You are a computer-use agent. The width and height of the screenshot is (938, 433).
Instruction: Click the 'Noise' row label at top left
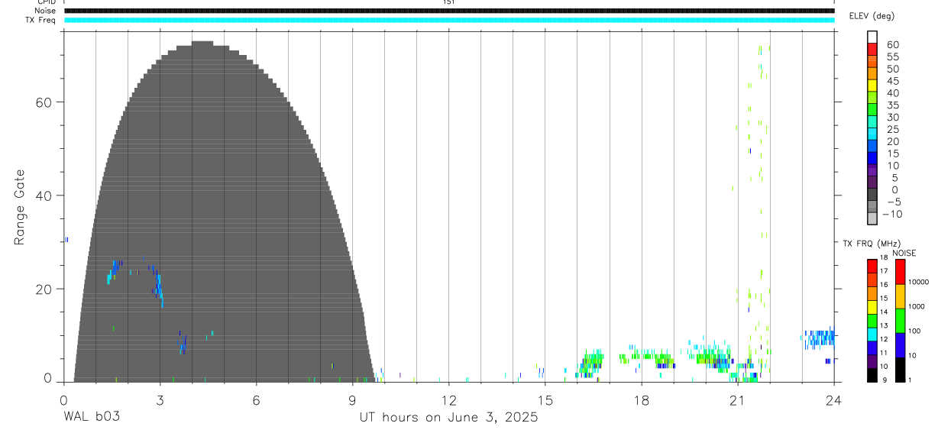[x=47, y=11]
